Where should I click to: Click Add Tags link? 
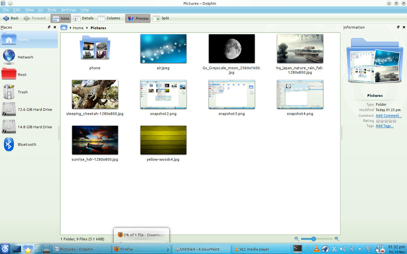pos(384,126)
